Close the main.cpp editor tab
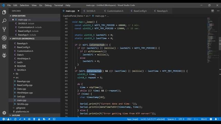Image resolution: width=221 pixels, height=124 pixels. (78, 11)
